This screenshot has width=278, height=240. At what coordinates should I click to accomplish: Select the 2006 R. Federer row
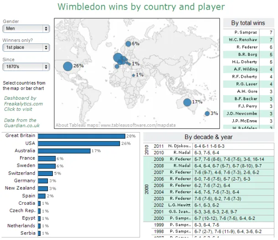(213, 179)
